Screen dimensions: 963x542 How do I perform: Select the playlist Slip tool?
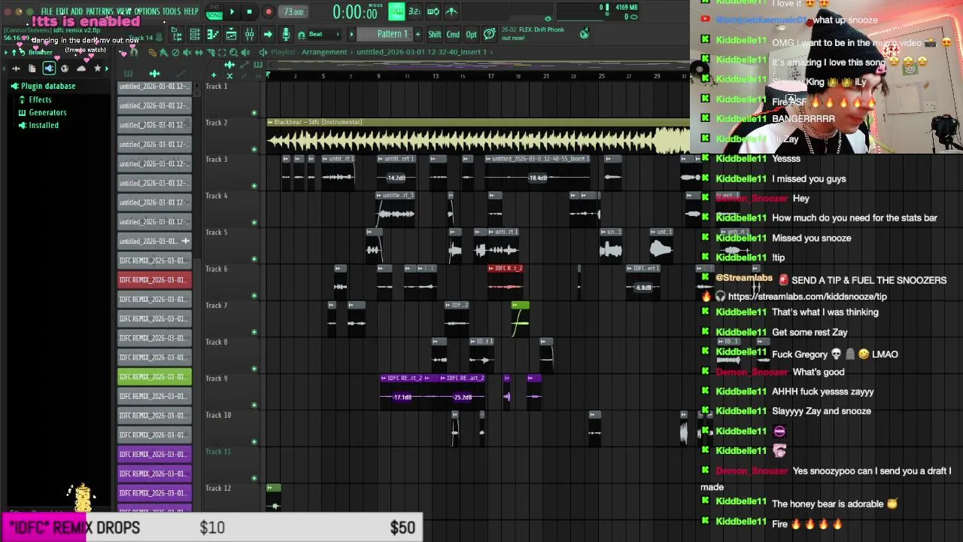pos(199,53)
